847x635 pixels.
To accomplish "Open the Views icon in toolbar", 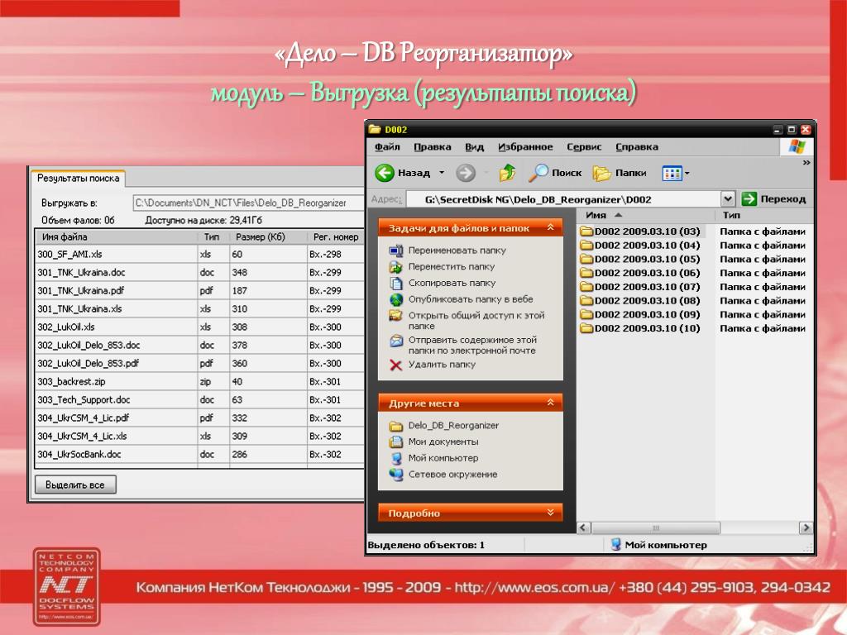I will pos(672,174).
